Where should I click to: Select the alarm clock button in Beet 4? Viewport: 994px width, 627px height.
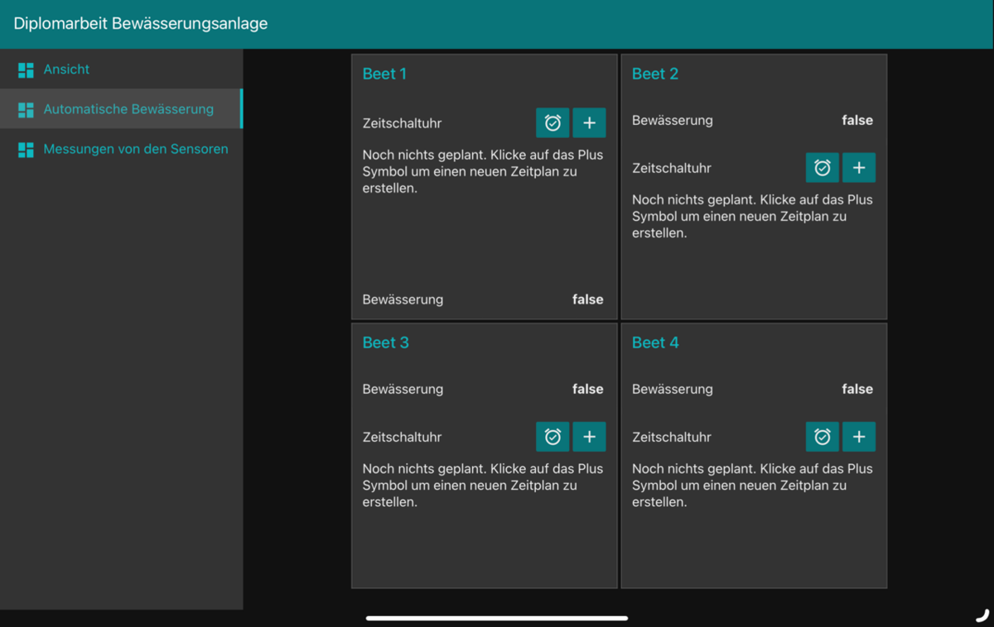point(822,437)
